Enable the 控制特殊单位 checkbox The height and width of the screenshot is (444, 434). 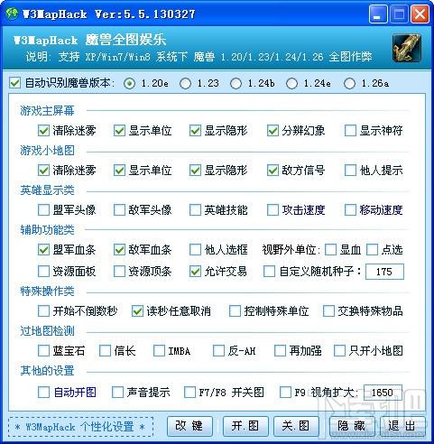point(235,311)
